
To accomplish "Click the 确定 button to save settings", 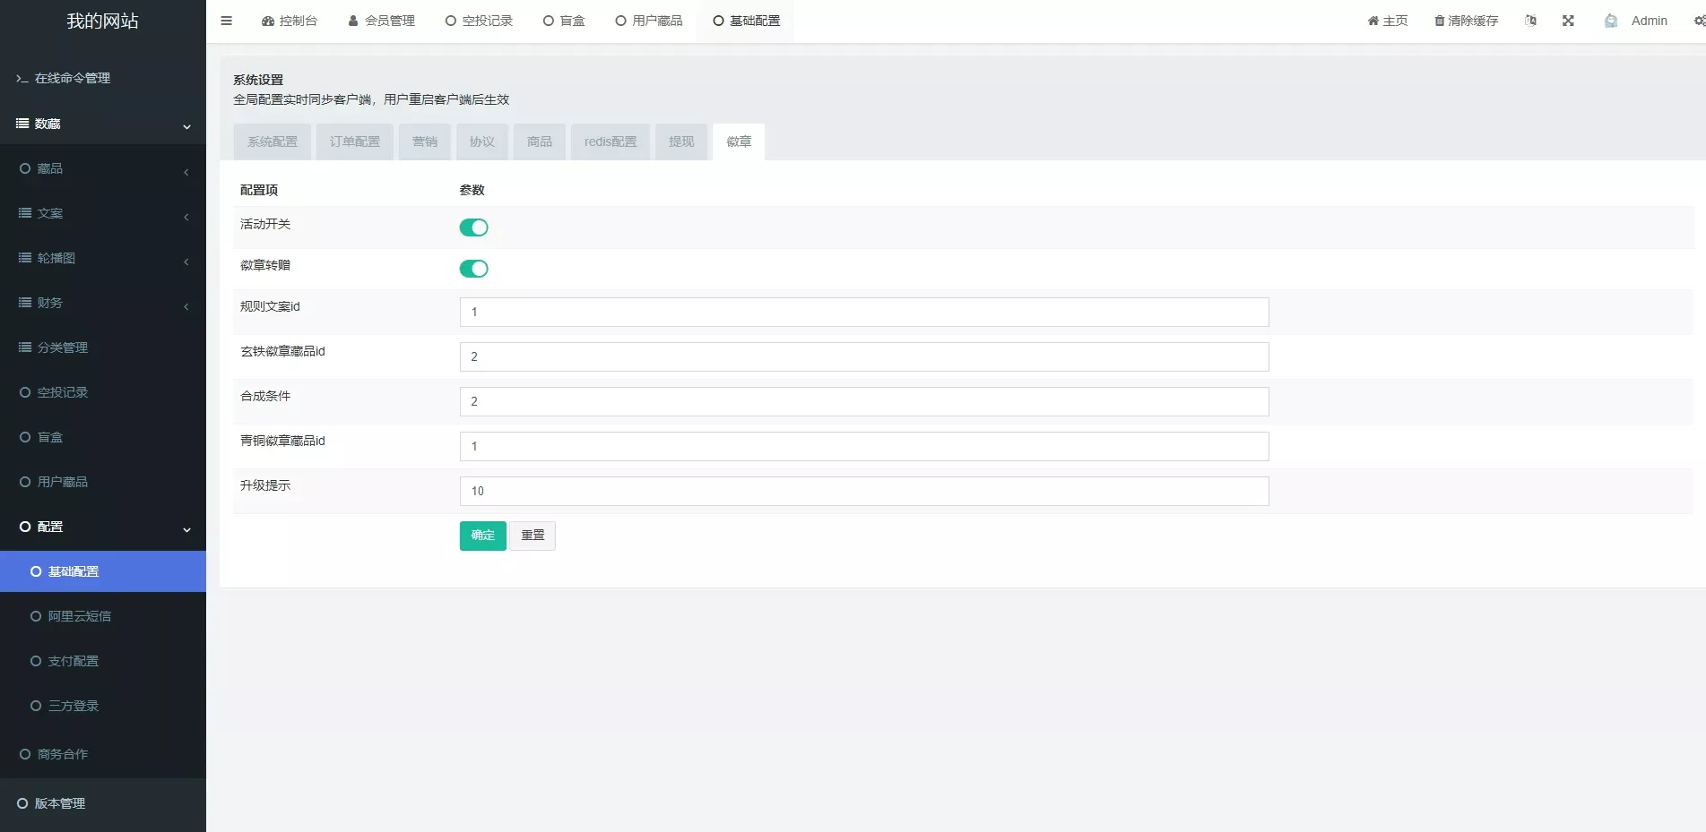I will (482, 536).
